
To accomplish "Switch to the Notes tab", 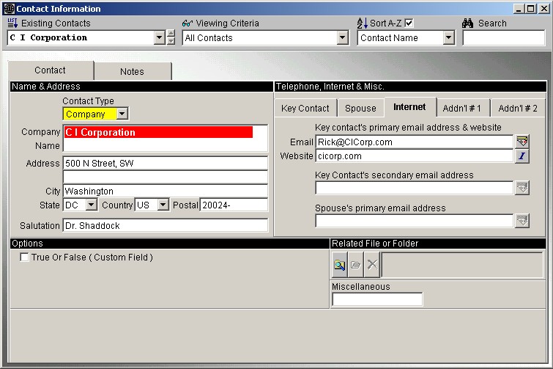I will pos(132,72).
